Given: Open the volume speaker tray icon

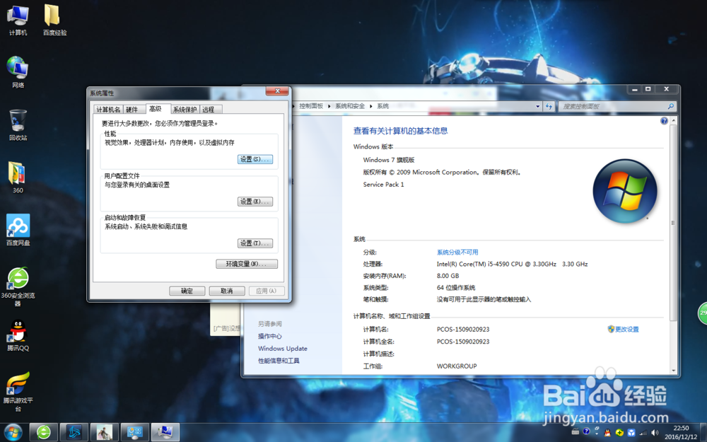Looking at the screenshot, I should [655, 433].
